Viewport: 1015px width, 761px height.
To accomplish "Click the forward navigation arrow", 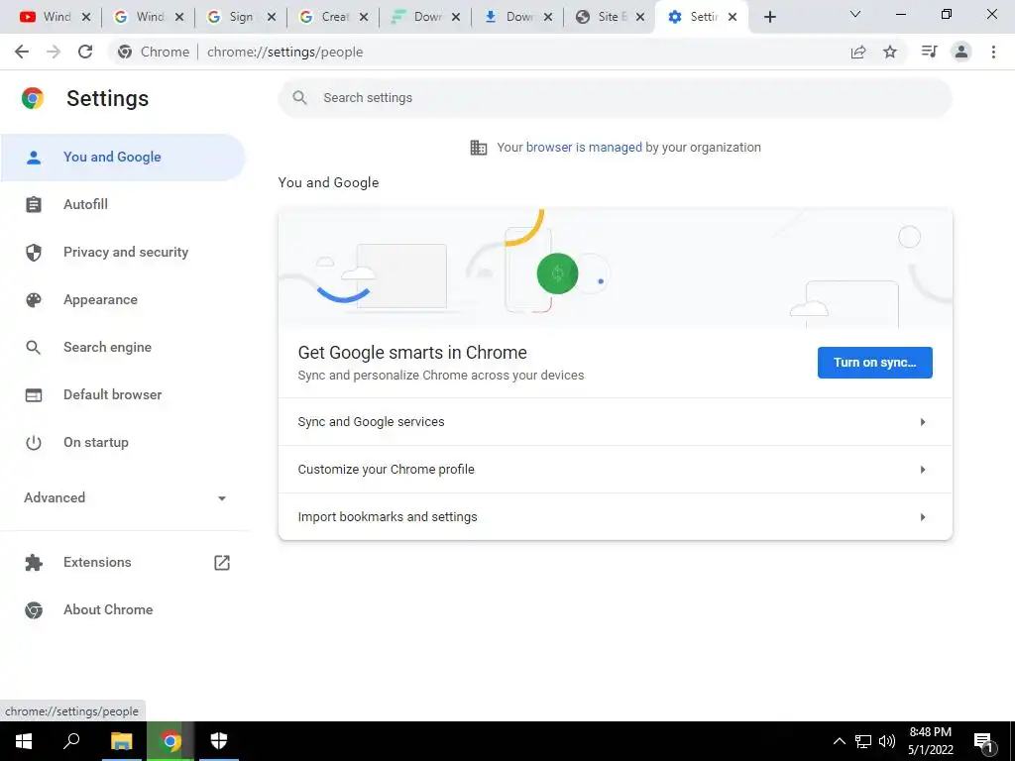I will pyautogui.click(x=54, y=52).
